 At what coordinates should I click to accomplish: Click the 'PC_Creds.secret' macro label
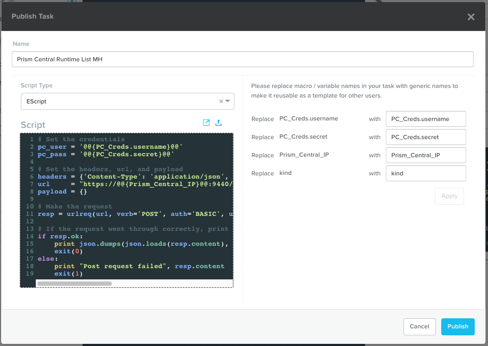pyautogui.click(x=303, y=136)
